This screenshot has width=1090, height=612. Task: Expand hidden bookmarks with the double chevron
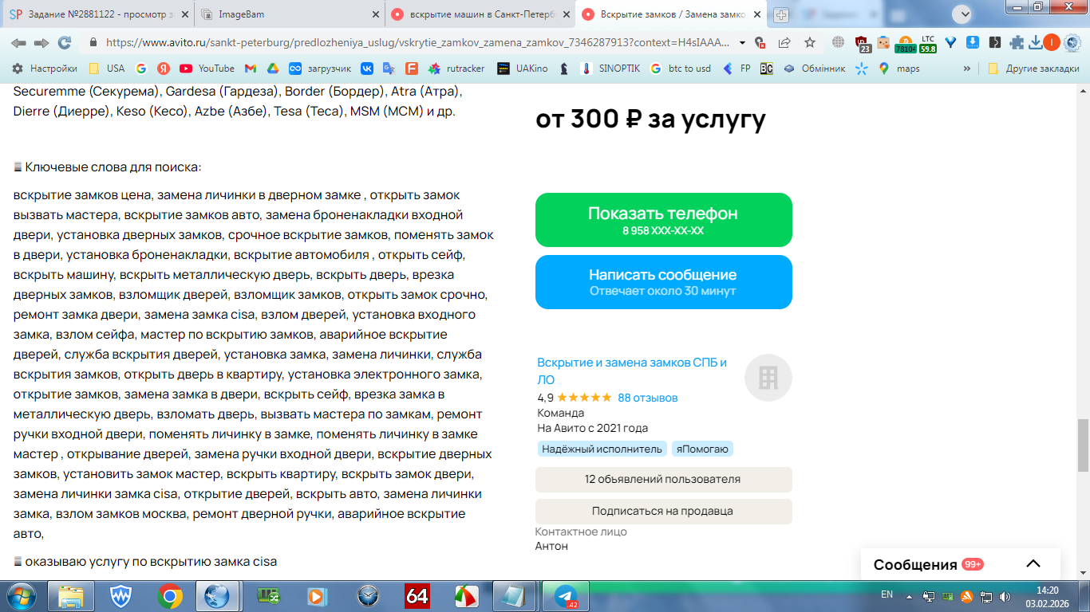tap(967, 69)
